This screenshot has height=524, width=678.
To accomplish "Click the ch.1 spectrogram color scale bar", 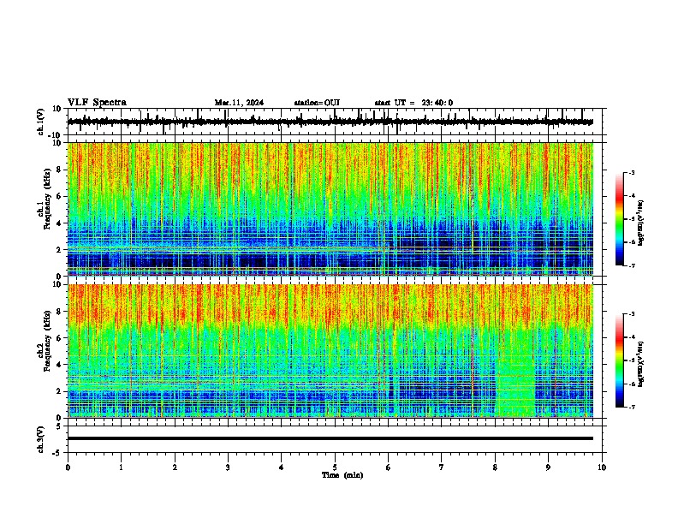I will pos(620,219).
